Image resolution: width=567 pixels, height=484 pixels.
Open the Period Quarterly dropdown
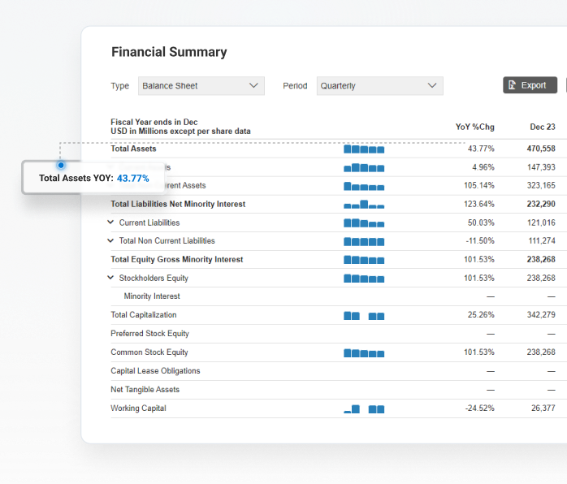tap(379, 86)
